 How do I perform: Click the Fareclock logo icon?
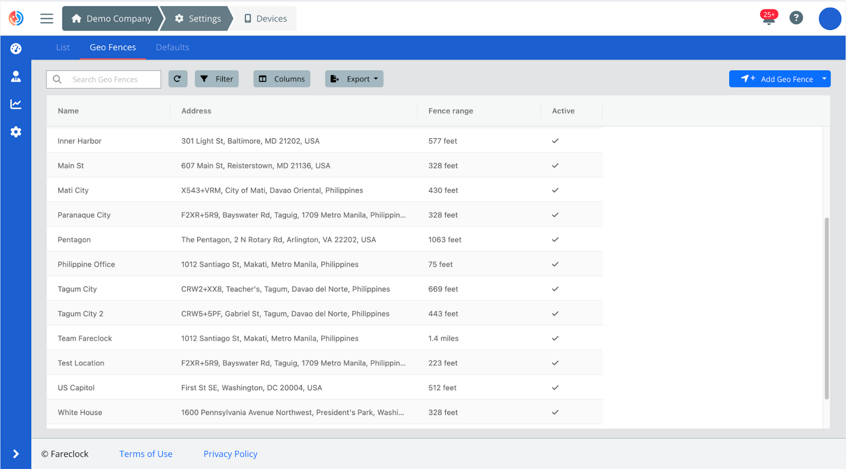[x=16, y=18]
